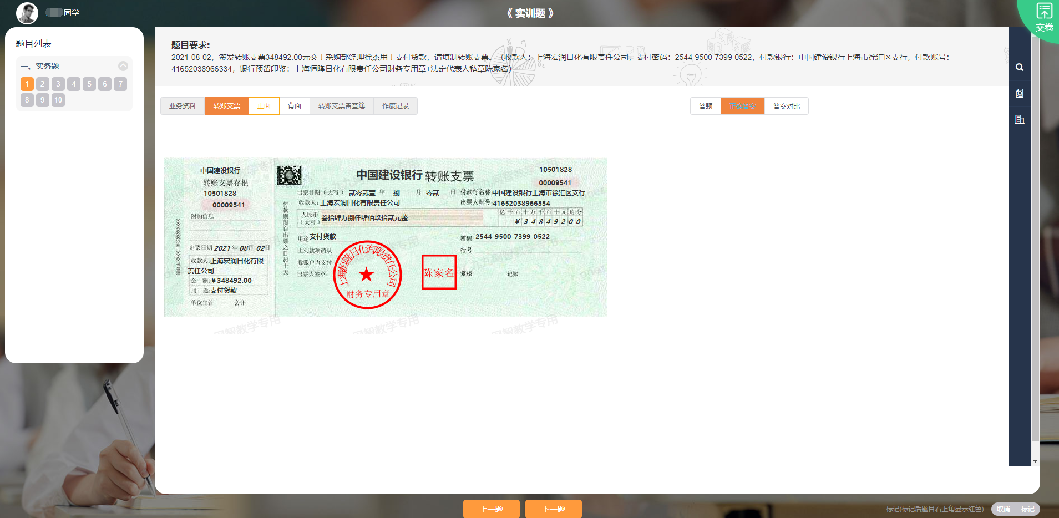The image size is (1059, 518).
Task: Go to next question with 下一题
Action: point(554,509)
